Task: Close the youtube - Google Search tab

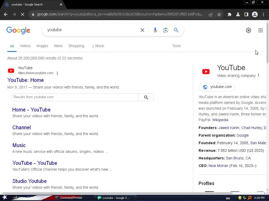Action: pos(61,5)
